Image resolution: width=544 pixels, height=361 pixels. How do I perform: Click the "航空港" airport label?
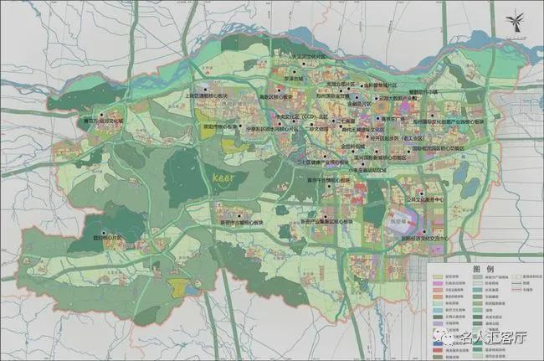coord(397,220)
